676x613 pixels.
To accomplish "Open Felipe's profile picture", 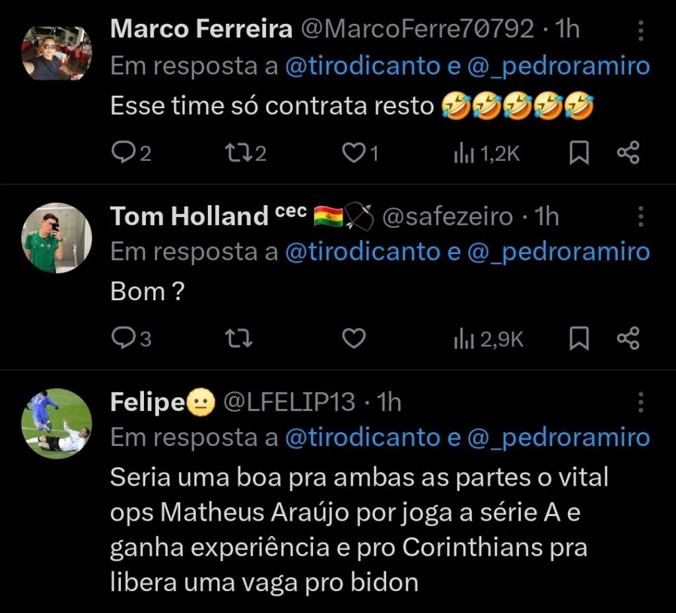I will (x=57, y=423).
